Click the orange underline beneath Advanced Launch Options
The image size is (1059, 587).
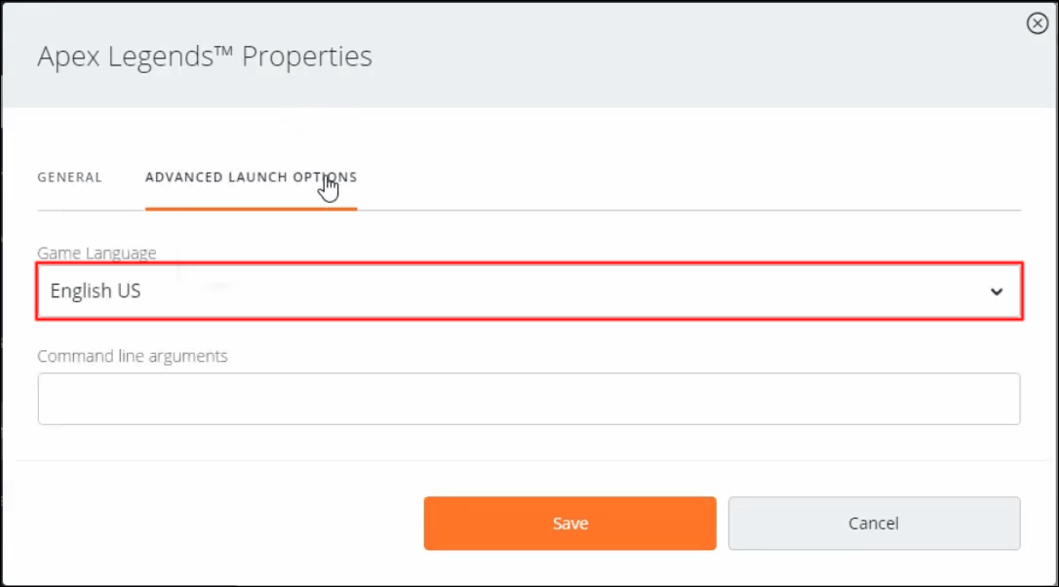click(x=251, y=209)
